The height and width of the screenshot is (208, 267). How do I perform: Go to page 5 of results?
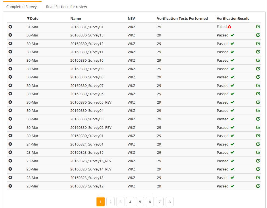coord(140,202)
